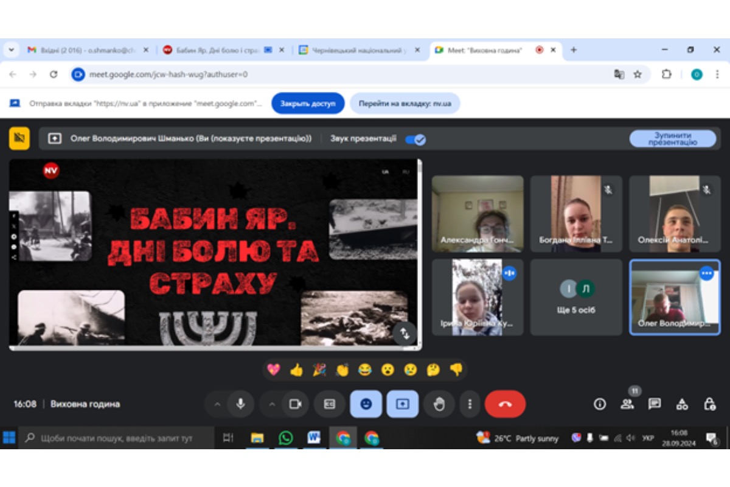Viewport: 730px width, 487px height.
Task: Send heart reaction emoji
Action: (273, 369)
